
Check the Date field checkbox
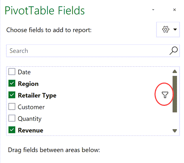(x=12, y=72)
